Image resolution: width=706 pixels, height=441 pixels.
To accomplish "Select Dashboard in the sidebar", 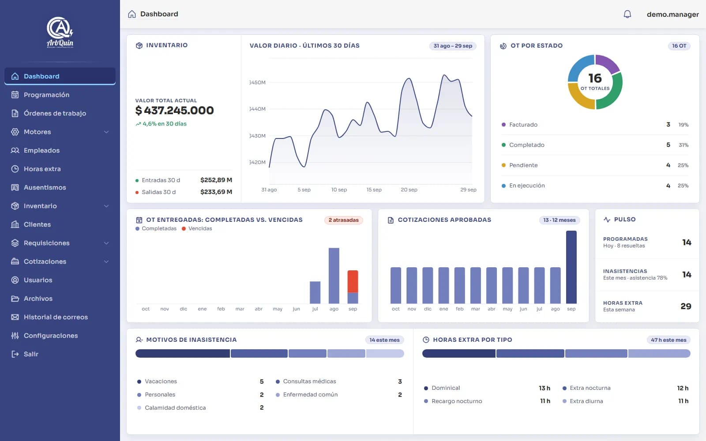I will point(60,76).
